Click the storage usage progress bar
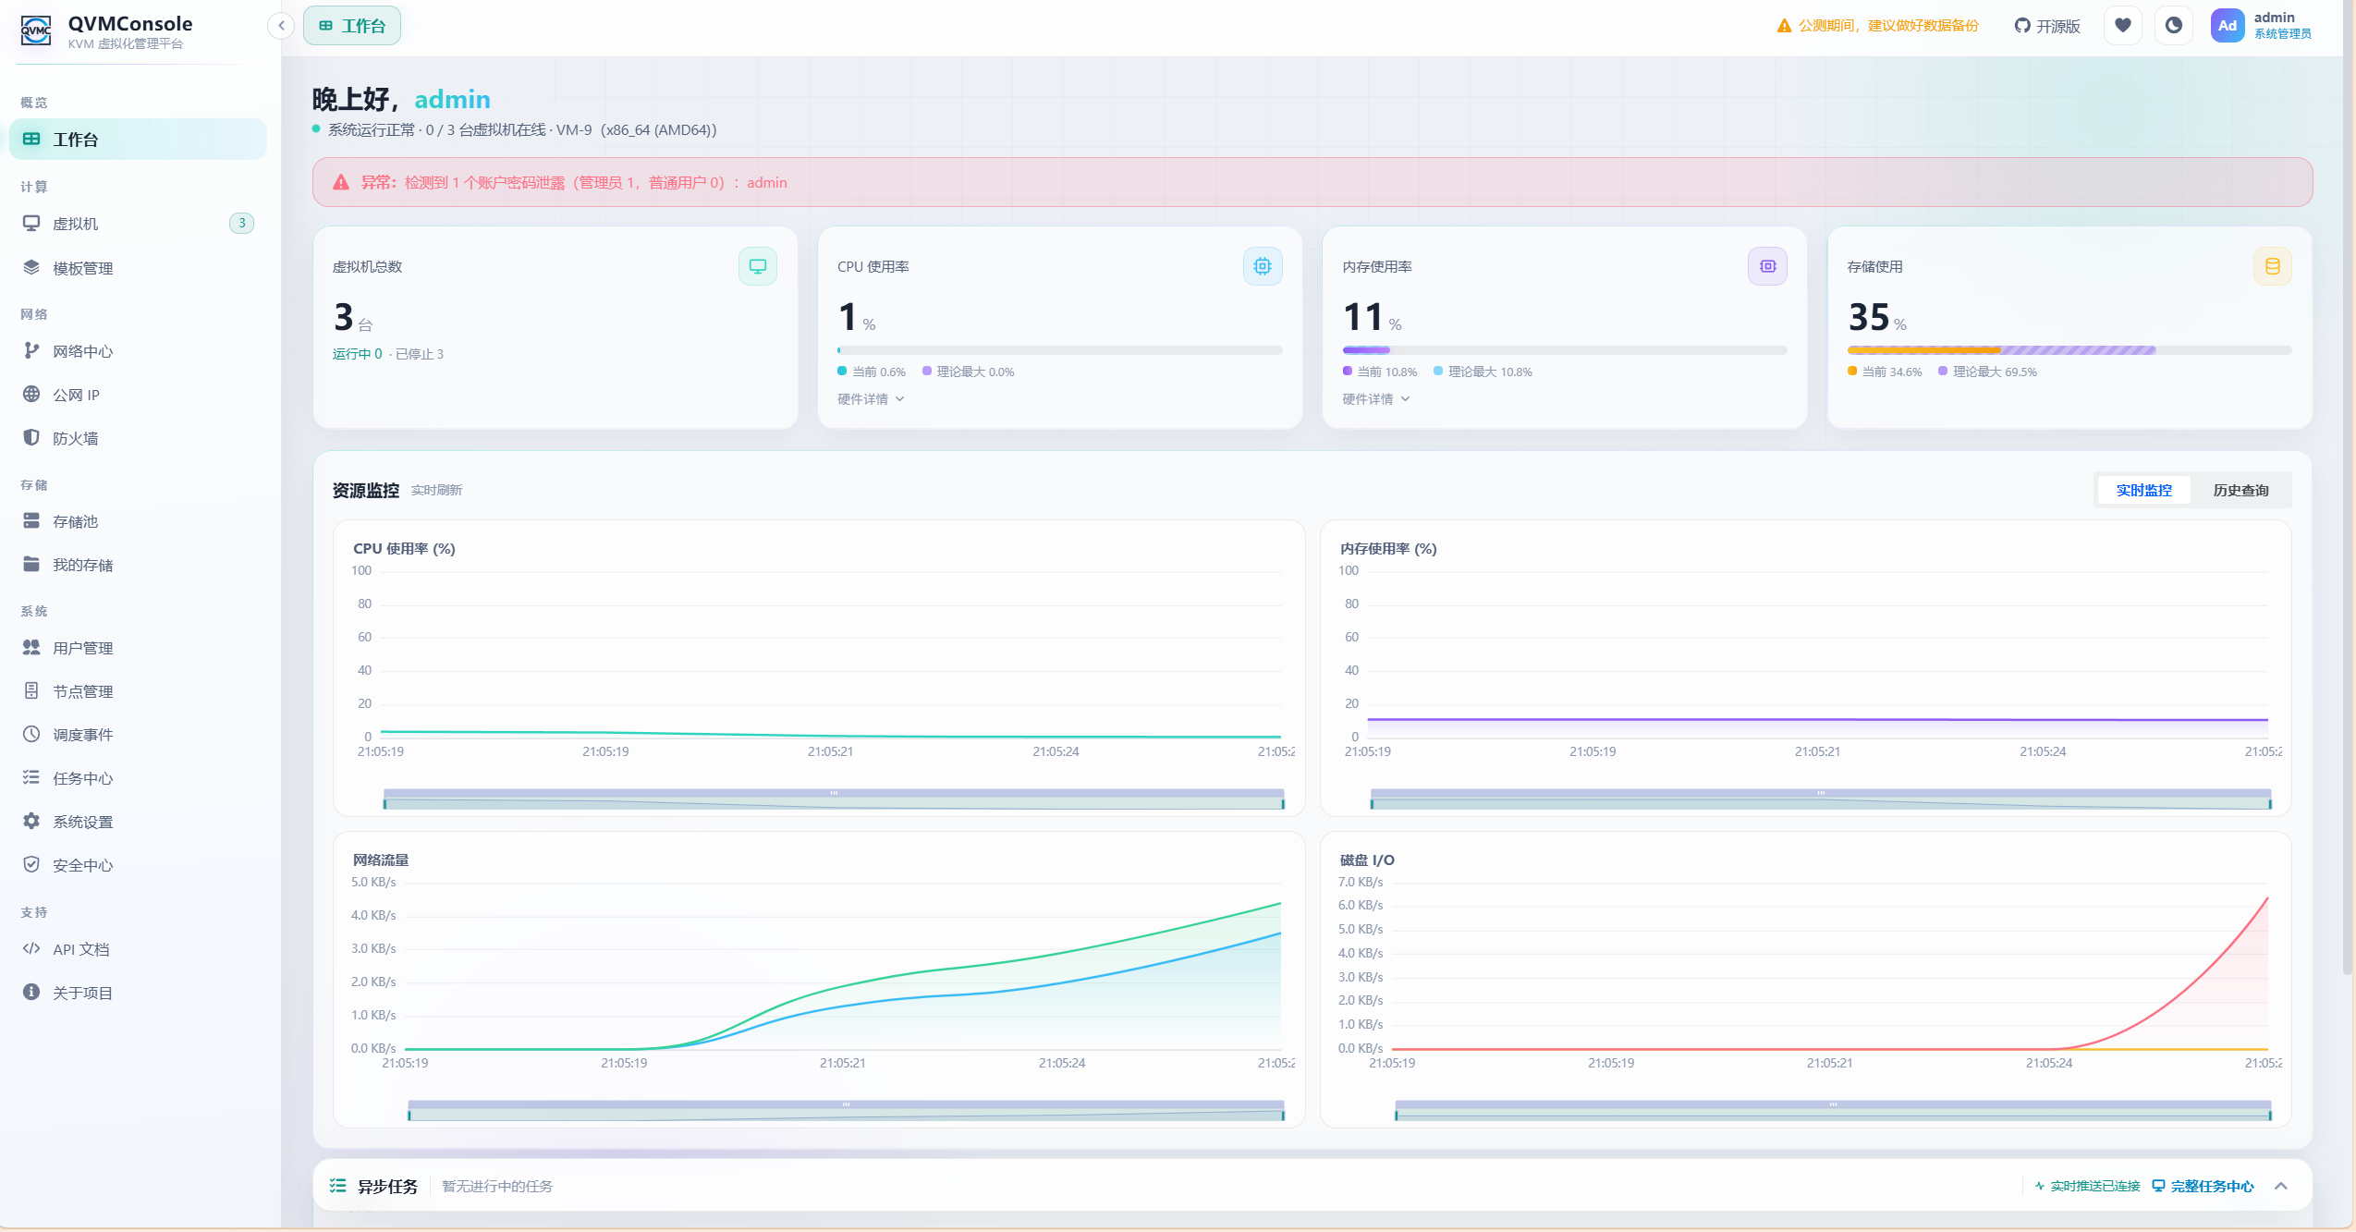The image size is (2356, 1232). 2069,351
